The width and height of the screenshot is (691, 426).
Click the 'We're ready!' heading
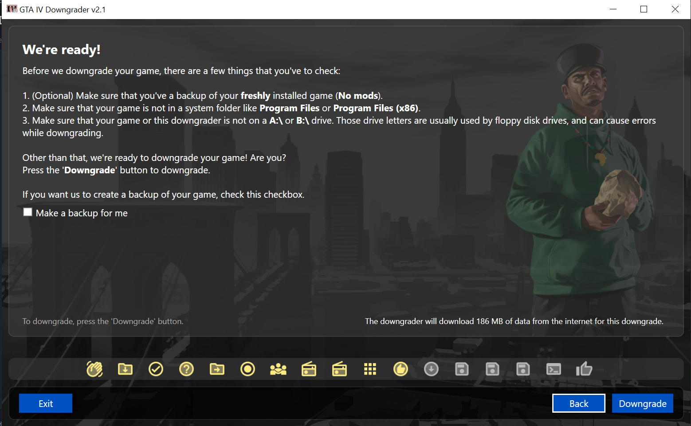[x=62, y=50]
